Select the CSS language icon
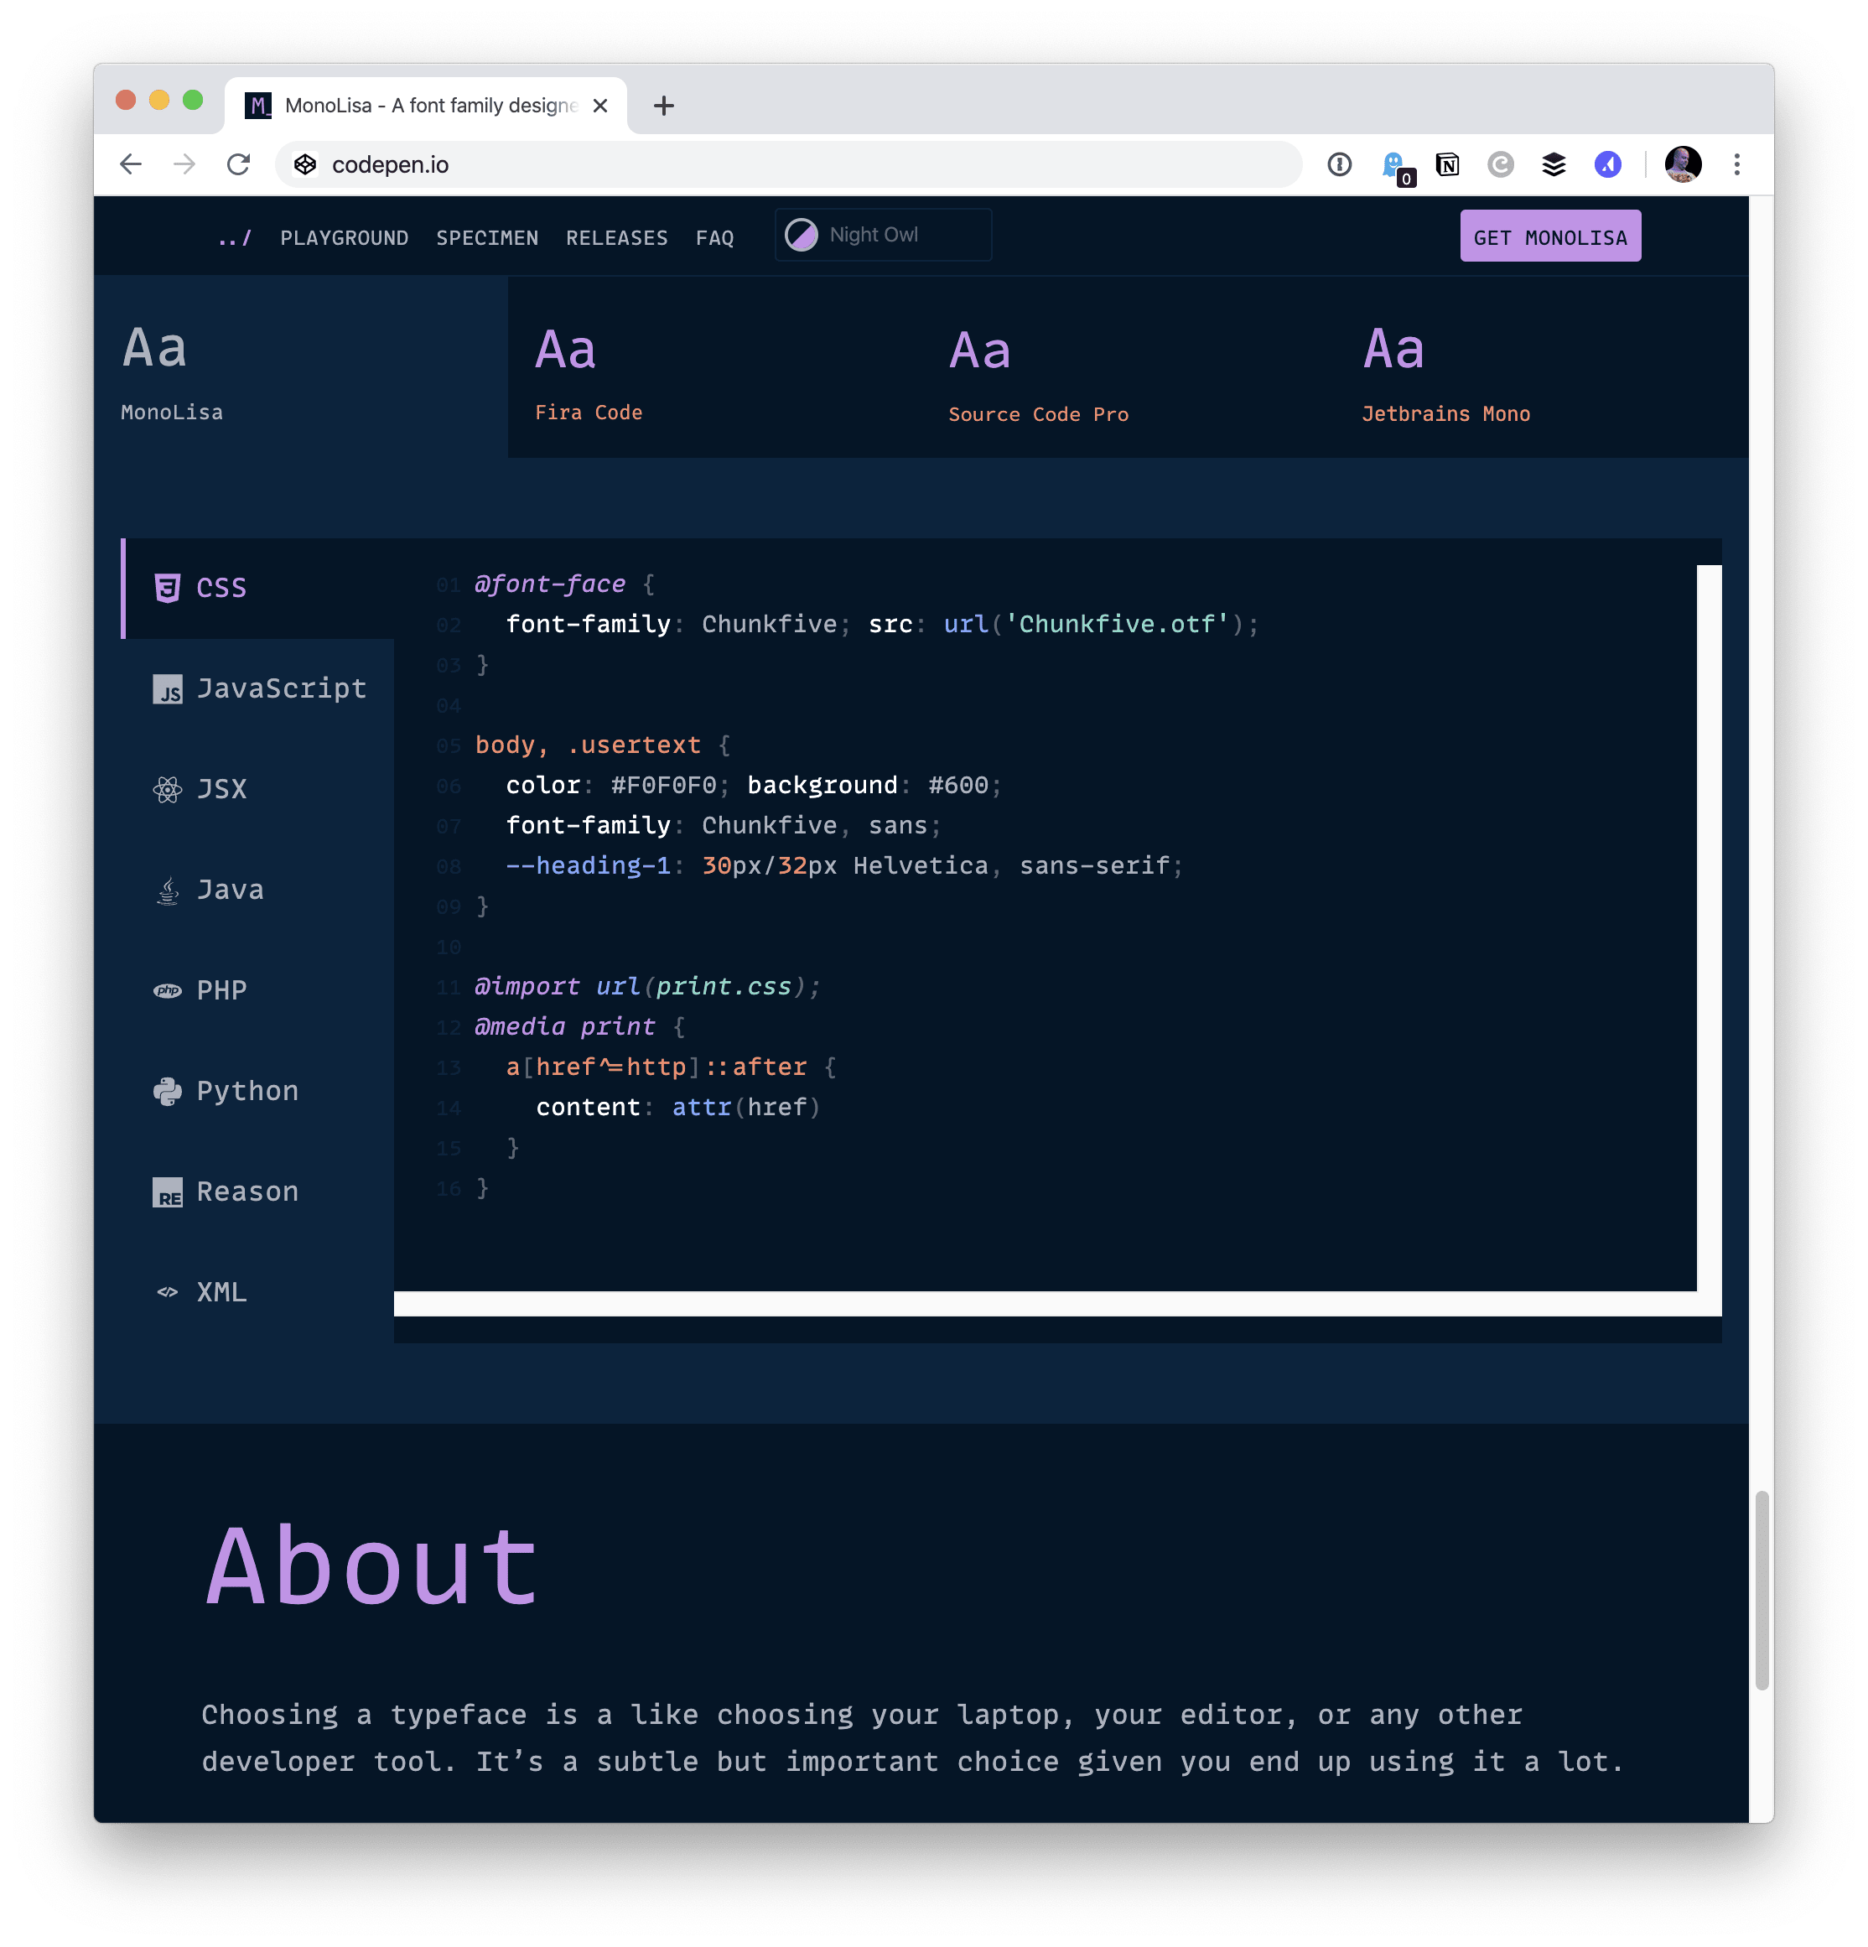This screenshot has width=1868, height=1947. (168, 587)
